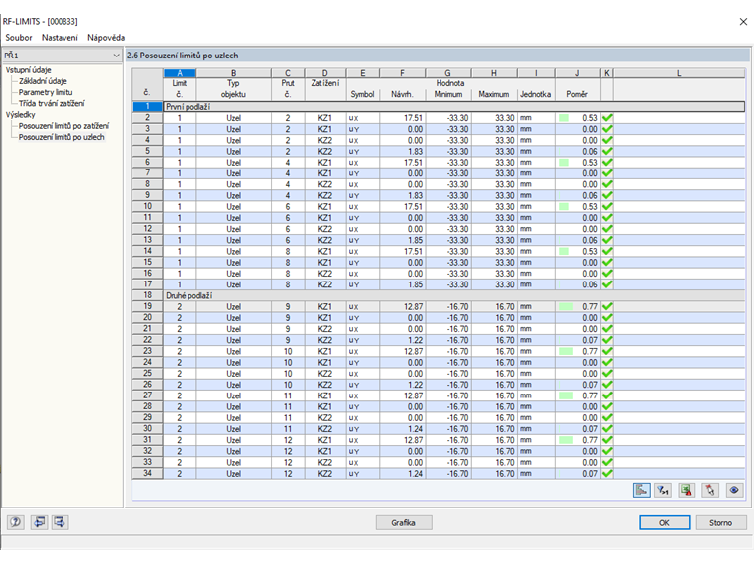Image resolution: width=754 pixels, height=565 pixels.
Task: Select row header number 27
Action: tap(147, 395)
